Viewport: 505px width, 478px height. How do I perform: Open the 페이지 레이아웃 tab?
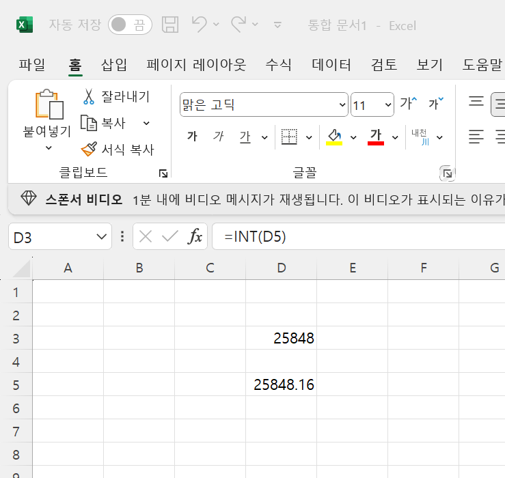[x=196, y=65]
